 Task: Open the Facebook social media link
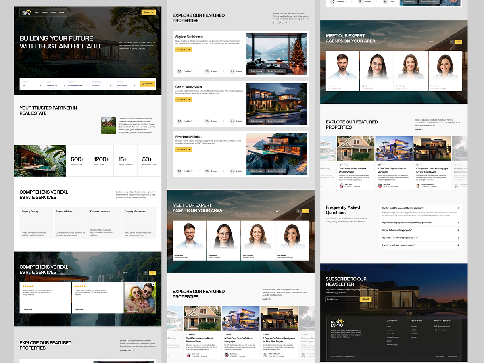pyautogui.click(x=414, y=337)
